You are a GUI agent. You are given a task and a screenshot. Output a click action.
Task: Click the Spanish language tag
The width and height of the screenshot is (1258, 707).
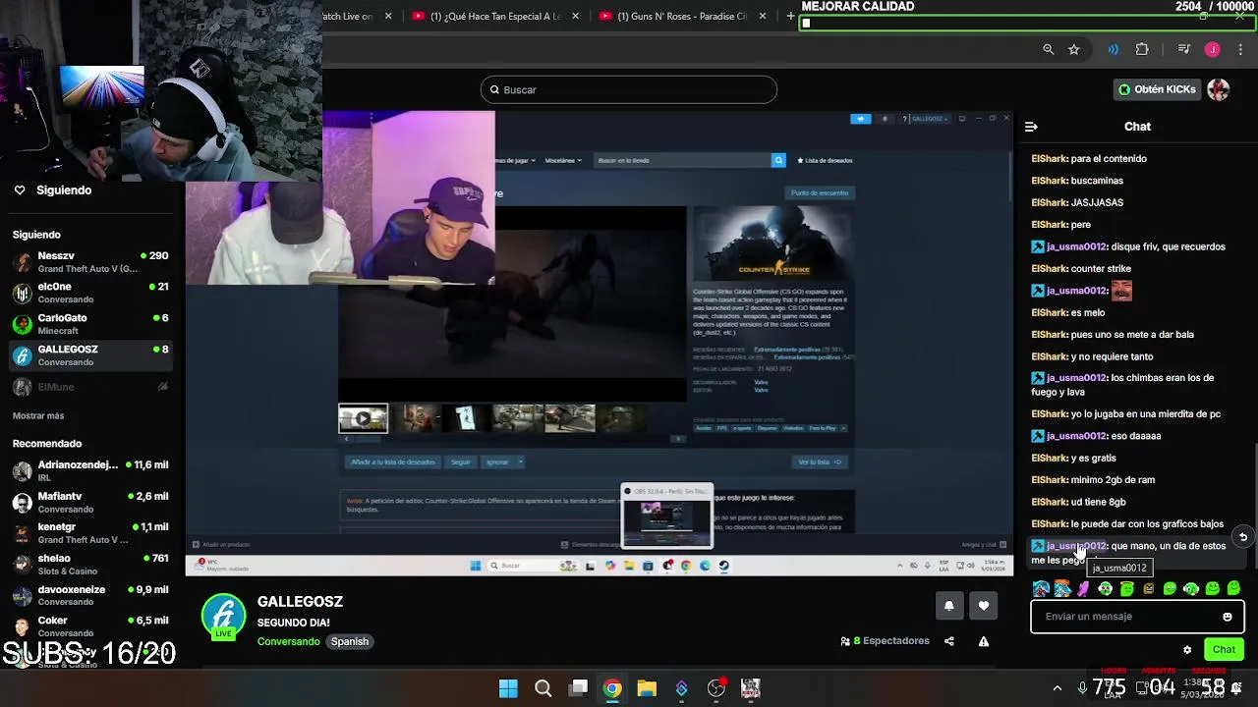350,641
